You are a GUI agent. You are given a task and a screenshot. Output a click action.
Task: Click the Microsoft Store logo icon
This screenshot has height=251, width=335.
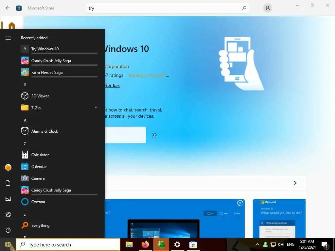click(19, 8)
